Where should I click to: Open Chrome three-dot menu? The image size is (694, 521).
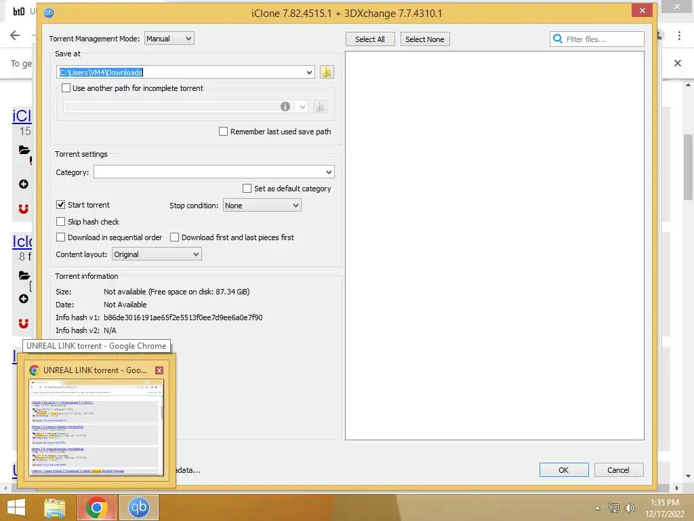click(679, 35)
